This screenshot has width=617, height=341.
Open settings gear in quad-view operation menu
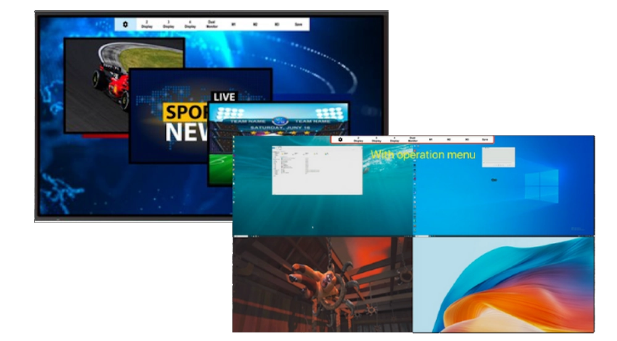click(x=341, y=140)
